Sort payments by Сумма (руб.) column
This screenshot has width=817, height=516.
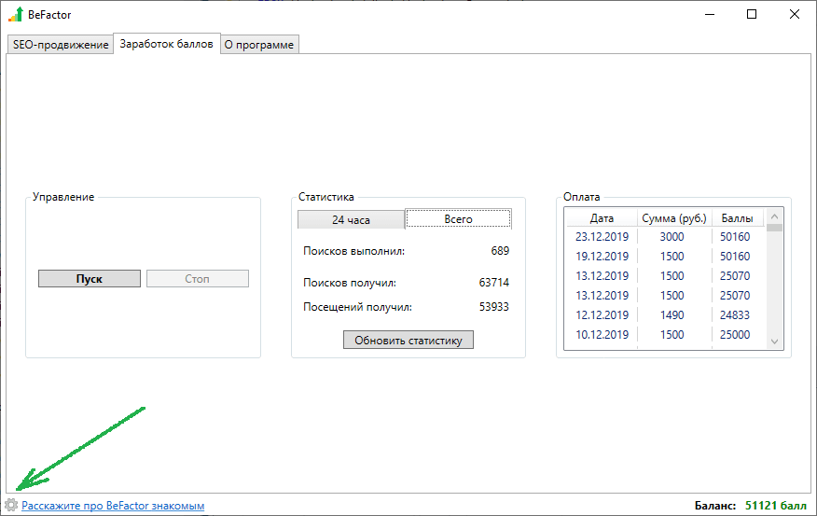[x=673, y=218]
